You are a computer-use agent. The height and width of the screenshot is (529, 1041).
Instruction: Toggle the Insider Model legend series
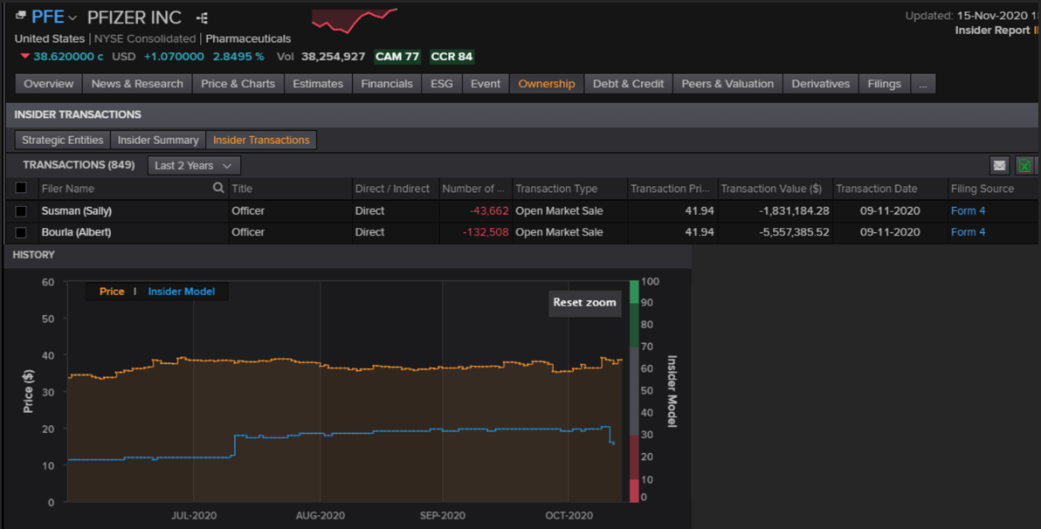(182, 292)
